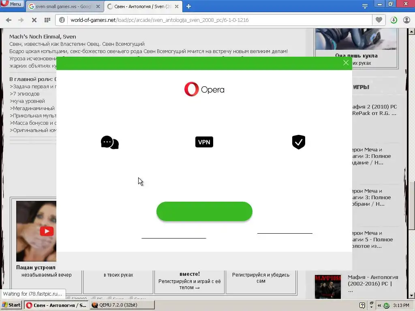
Task: Click Регистрируйся и убедись сам ad
Action: pos(261,278)
